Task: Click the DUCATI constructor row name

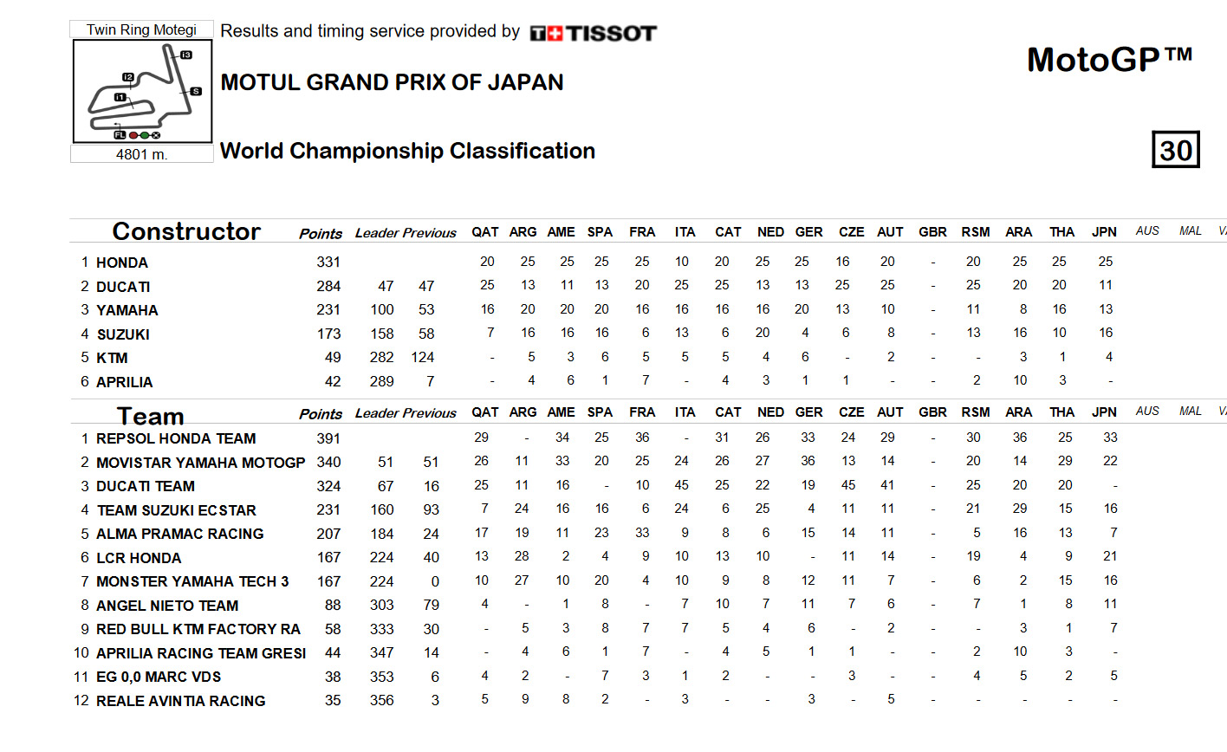Action: tap(123, 287)
